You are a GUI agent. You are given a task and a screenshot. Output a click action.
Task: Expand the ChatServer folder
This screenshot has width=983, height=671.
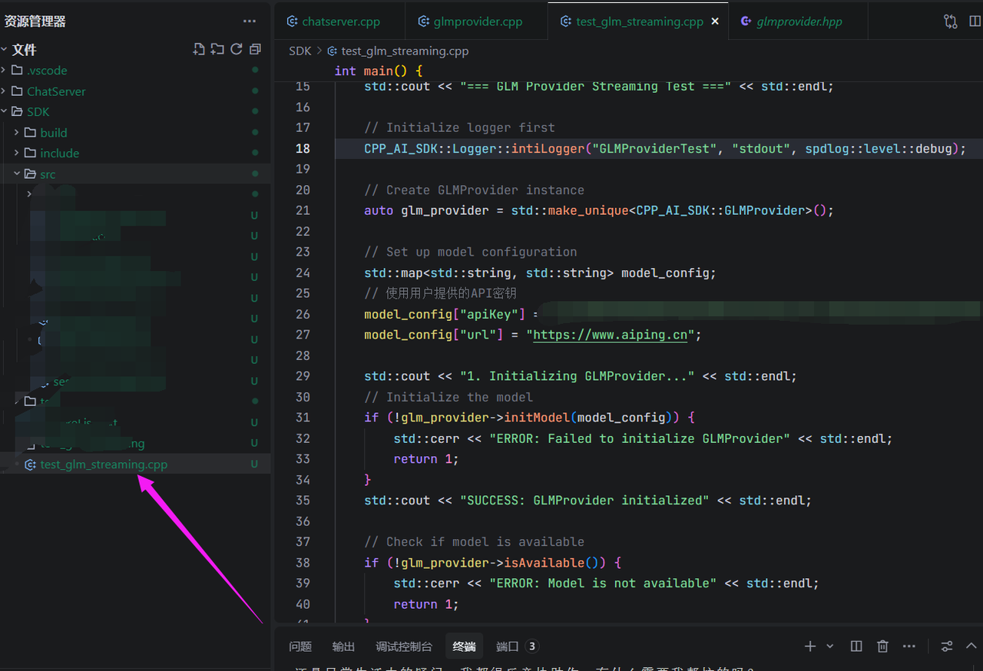point(56,91)
